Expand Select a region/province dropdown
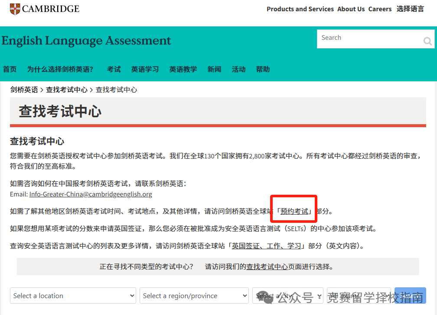This screenshot has width=437, height=315. (194, 296)
